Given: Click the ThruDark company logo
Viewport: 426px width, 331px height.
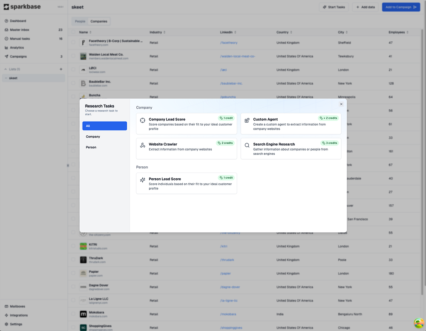Looking at the screenshot, I should click(83, 260).
